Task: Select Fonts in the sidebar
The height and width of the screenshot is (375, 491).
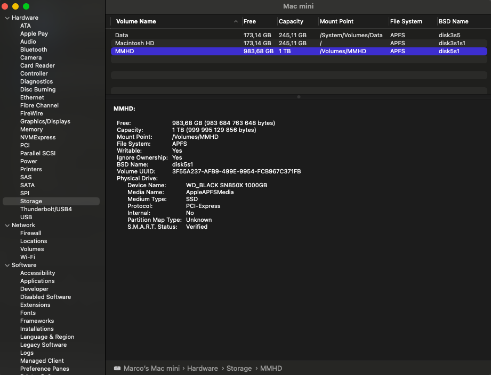Action: 28,313
